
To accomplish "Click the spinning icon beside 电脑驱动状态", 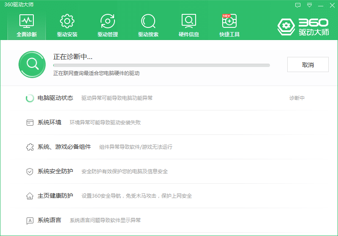I will (x=30, y=98).
